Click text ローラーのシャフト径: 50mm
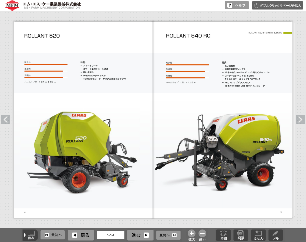306x242 pixels. (x=239, y=76)
